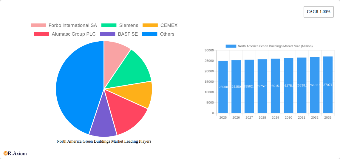The height and width of the screenshot is (159, 340).
Task: Click the 15000 y-axis label
Action: click(x=209, y=82)
